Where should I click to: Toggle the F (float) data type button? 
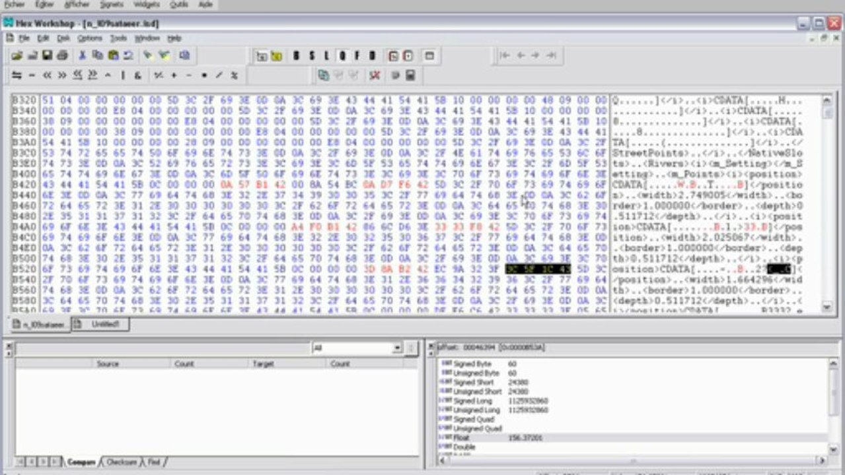click(x=357, y=56)
